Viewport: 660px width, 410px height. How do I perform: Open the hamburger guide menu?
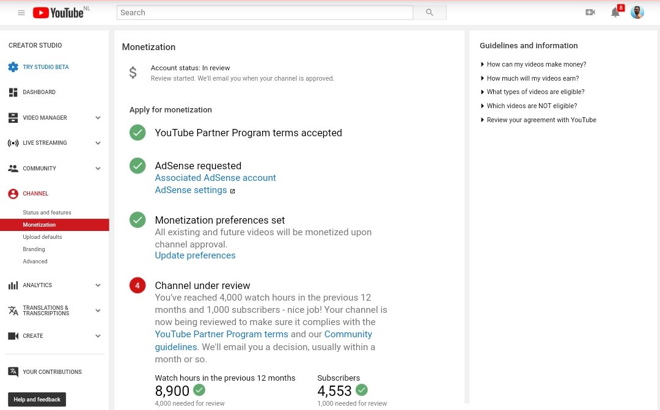(21, 13)
